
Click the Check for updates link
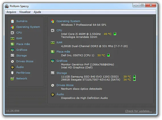pyautogui.click(x=138, y=111)
